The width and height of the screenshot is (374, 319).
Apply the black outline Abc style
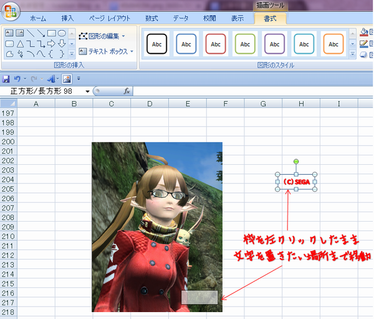156,44
